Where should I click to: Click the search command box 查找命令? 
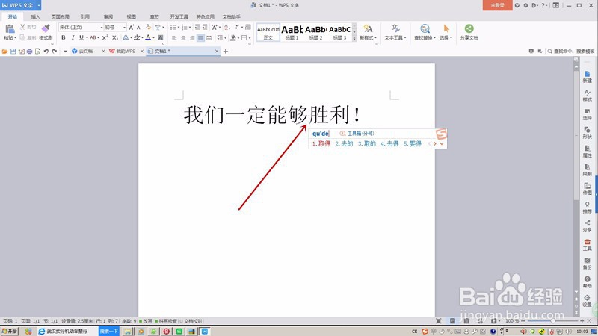point(571,51)
